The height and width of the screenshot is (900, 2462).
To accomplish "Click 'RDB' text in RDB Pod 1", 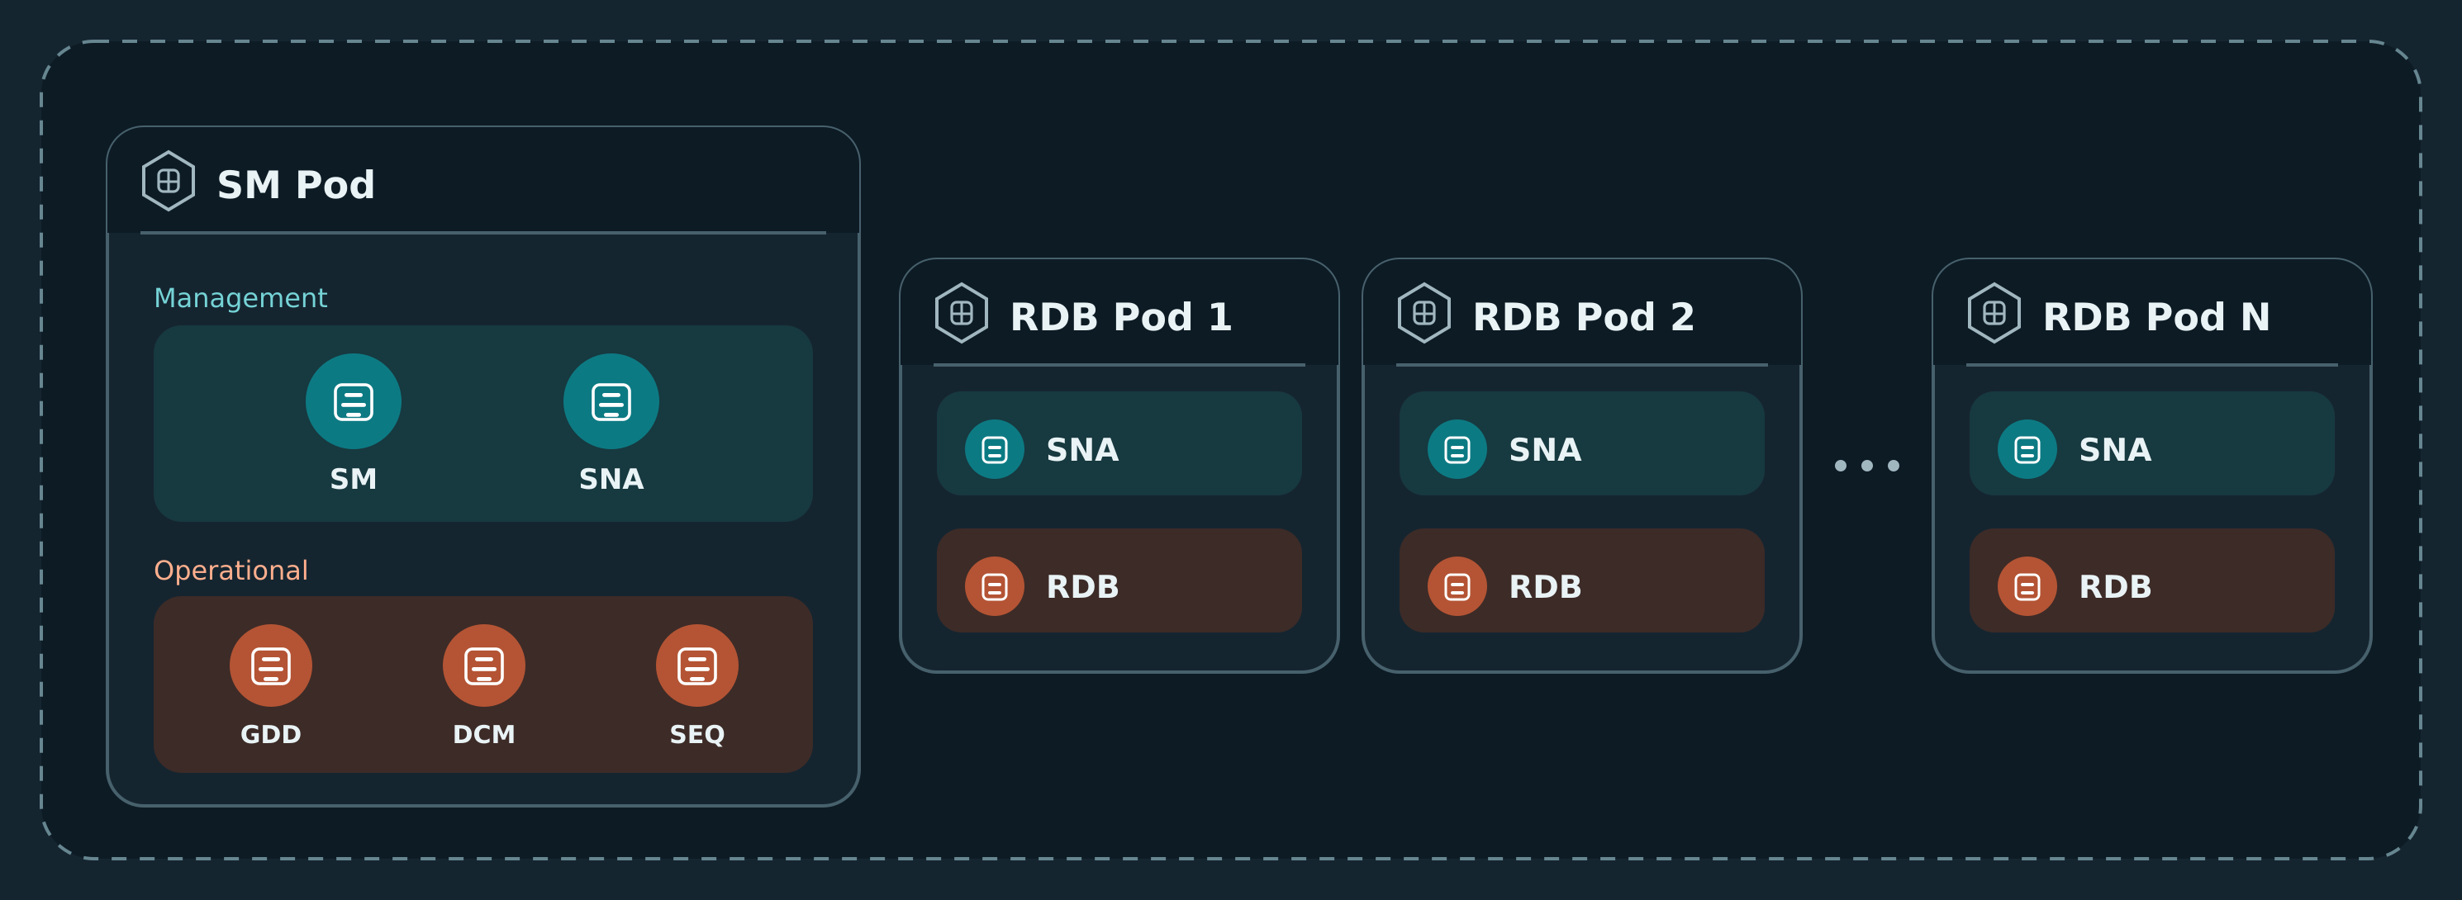I will click(1083, 588).
